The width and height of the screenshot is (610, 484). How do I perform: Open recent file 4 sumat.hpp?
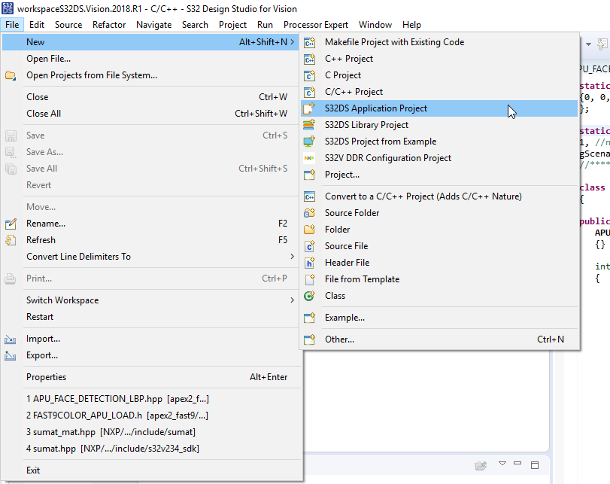tap(150, 449)
